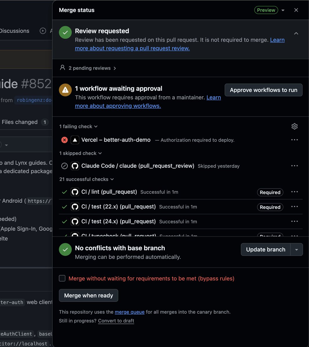This screenshot has width=309, height=347.
Task: Open CI / lint (pull_request) check
Action: point(109,192)
